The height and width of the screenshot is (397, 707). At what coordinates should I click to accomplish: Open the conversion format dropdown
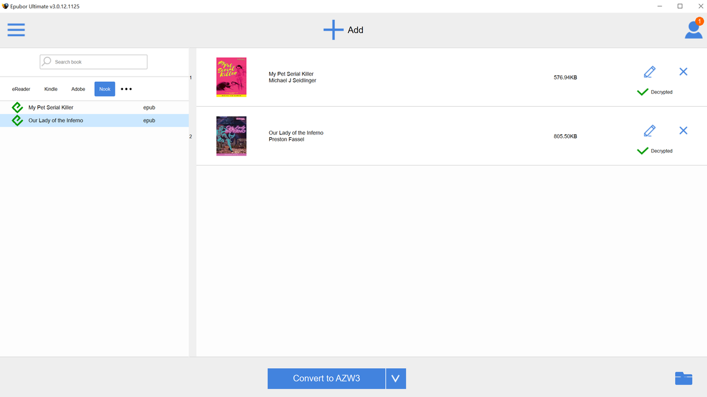[x=395, y=379]
